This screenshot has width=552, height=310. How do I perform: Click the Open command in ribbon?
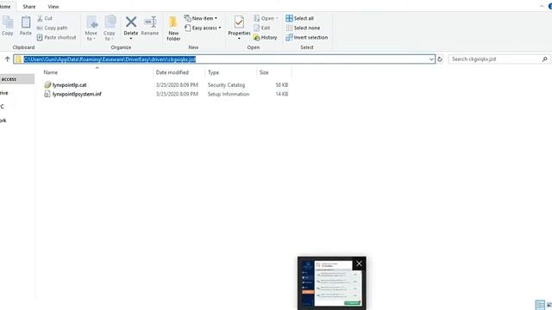point(266,18)
